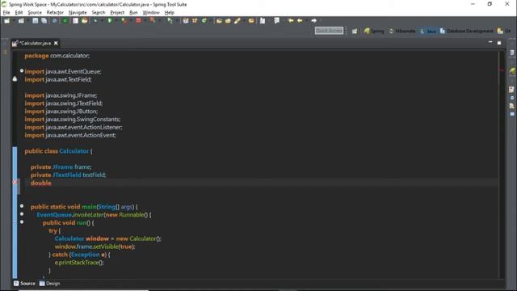Screen dimensions: 517x291
Task: Switch to the Hibernate perspective
Action: point(402,31)
